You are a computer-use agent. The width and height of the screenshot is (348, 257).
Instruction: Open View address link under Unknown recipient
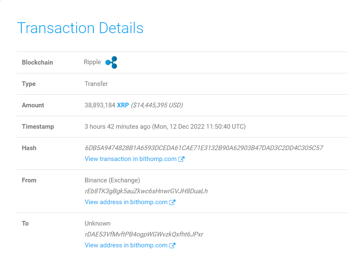126,245
